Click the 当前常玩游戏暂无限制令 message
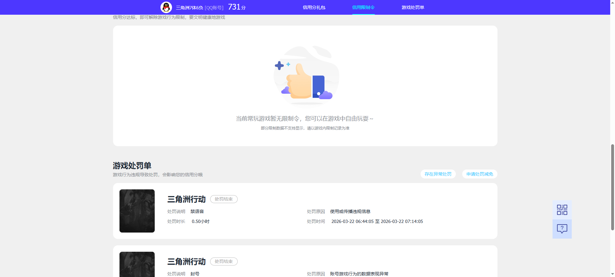The height and width of the screenshot is (277, 615). point(305,119)
